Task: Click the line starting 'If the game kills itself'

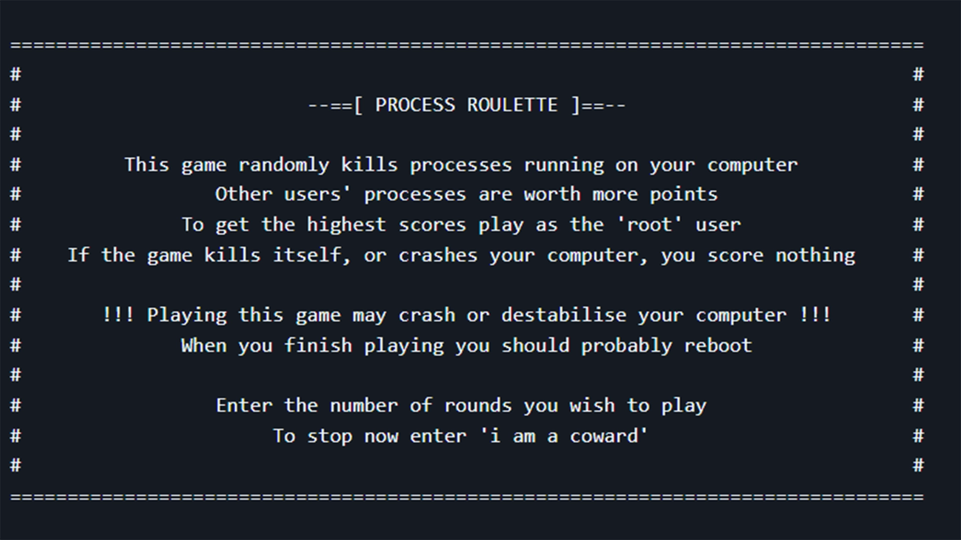Action: tap(460, 255)
